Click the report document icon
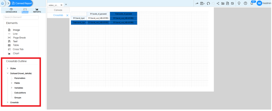 coord(227,3)
